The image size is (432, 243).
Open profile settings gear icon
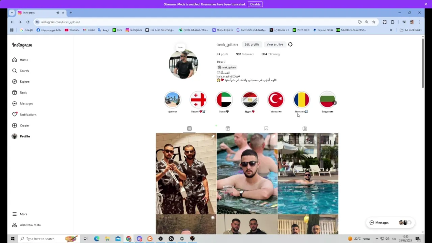(x=290, y=45)
